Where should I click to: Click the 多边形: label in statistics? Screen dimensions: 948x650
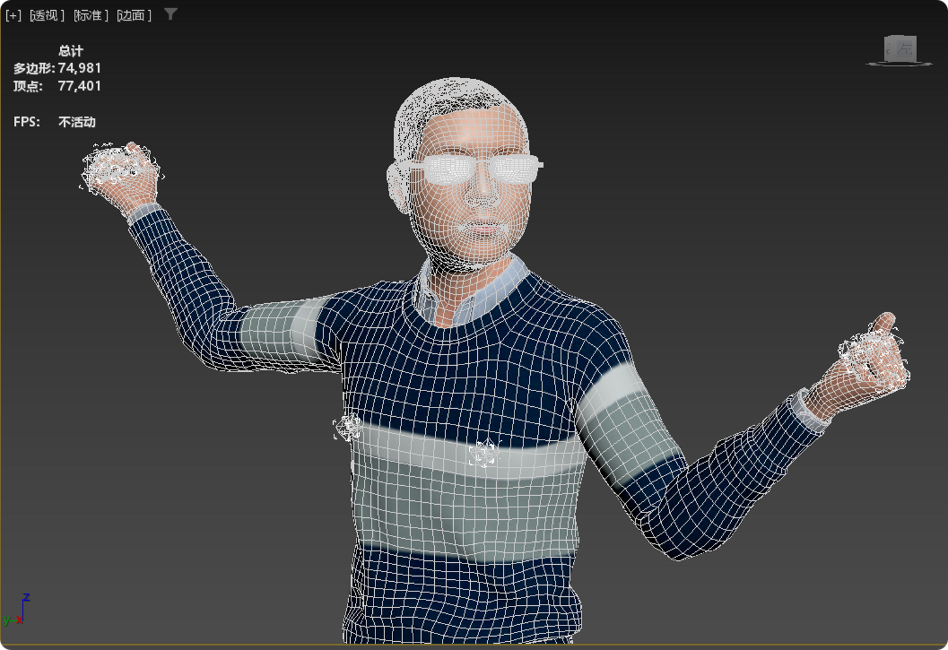[34, 68]
